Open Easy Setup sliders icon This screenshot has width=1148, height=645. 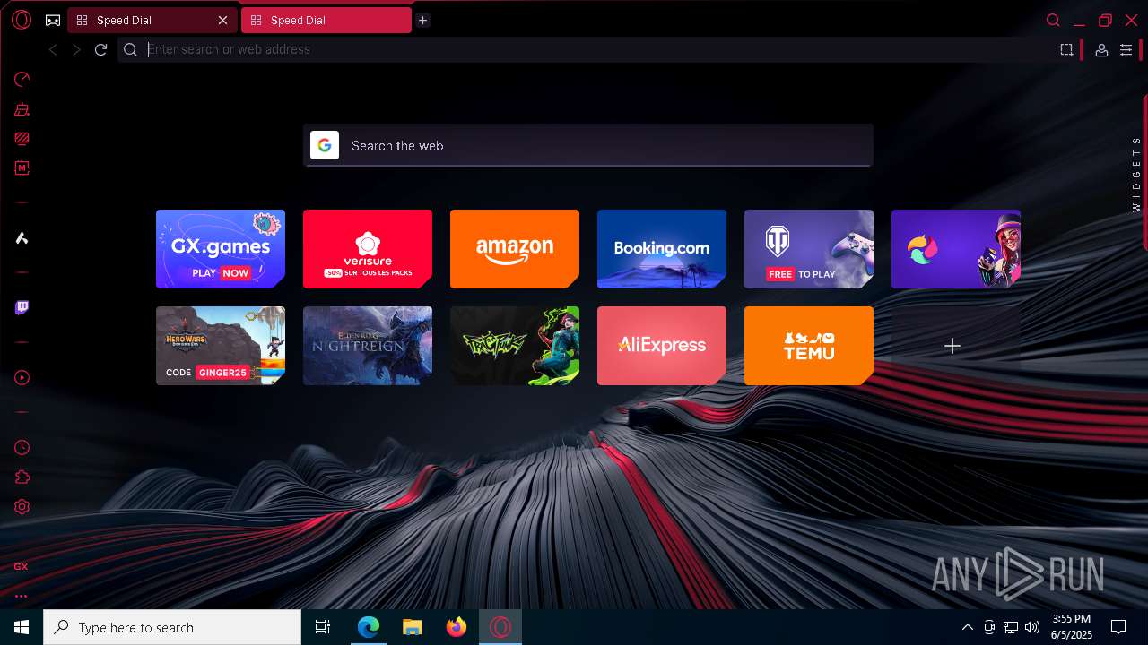[1126, 50]
